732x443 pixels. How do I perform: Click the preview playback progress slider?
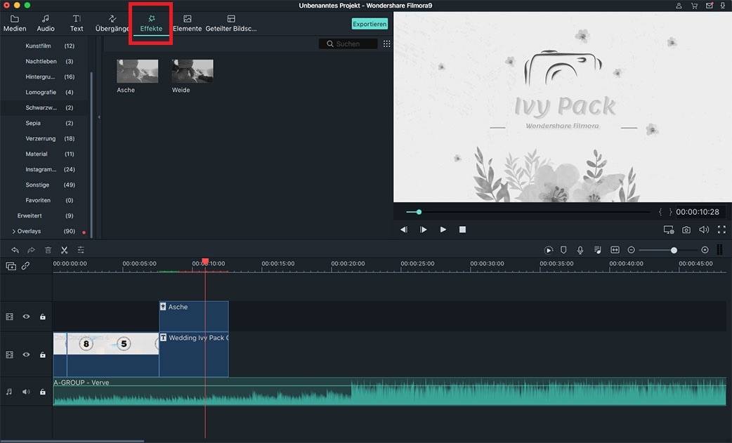pyautogui.click(x=528, y=212)
